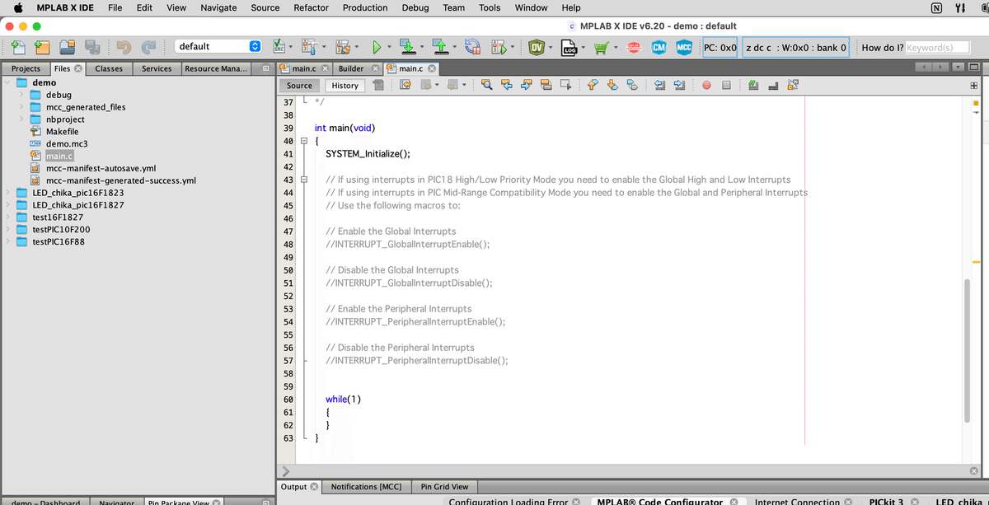Expand the nbproject folder
The width and height of the screenshot is (989, 505).
coord(21,119)
